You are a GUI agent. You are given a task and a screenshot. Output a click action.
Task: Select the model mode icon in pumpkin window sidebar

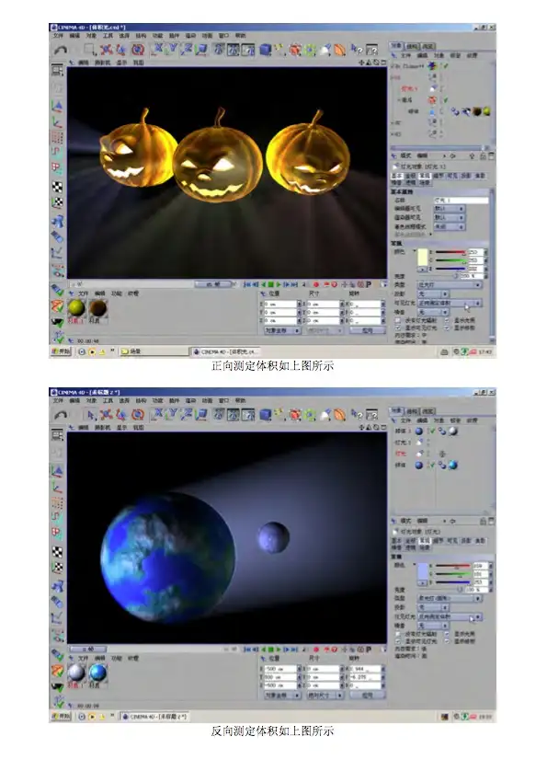pos(58,106)
